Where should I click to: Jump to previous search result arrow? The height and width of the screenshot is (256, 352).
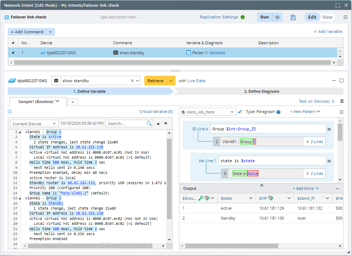[158, 124]
